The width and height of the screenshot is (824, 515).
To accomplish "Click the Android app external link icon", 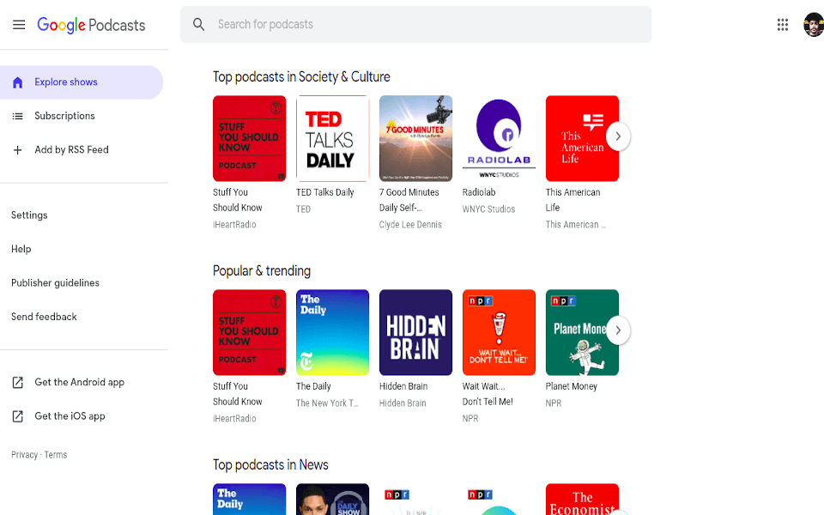I will 17,383.
